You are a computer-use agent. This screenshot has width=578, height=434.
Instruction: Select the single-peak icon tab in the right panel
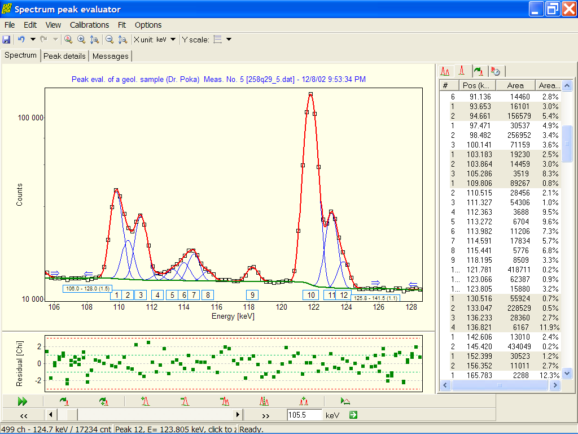[x=462, y=71]
